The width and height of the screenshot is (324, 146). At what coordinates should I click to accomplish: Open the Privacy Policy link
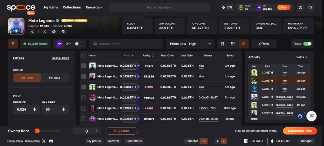click(15, 141)
